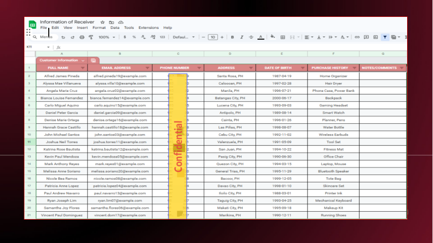Screen dimensions: 433x243
Task: Open the Name box dropdown arrow
Action: [48, 47]
